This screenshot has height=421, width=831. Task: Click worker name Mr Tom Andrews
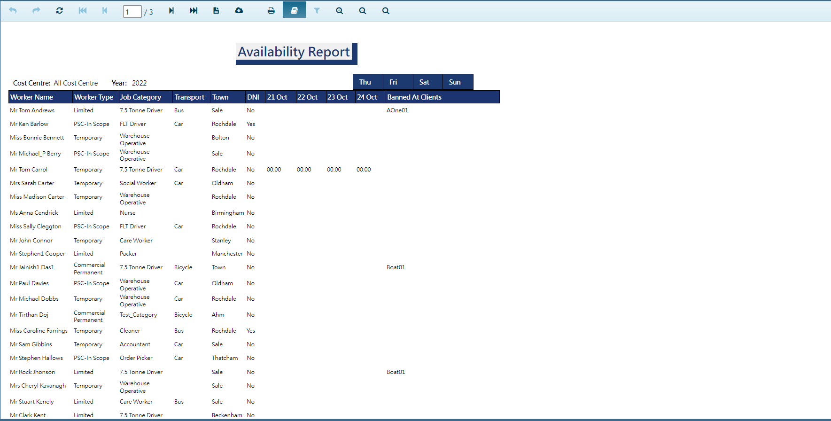tap(32, 110)
